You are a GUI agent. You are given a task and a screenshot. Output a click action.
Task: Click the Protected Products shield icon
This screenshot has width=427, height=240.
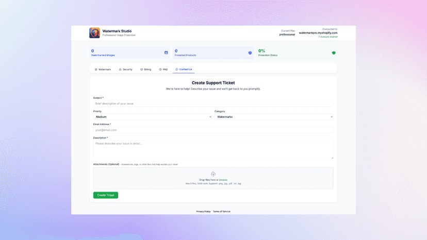[250, 53]
